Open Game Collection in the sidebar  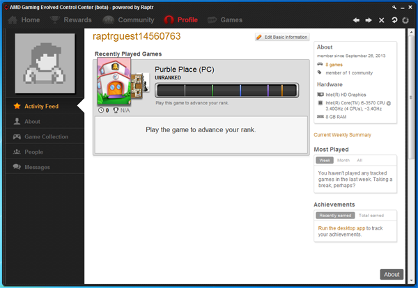[x=46, y=136]
